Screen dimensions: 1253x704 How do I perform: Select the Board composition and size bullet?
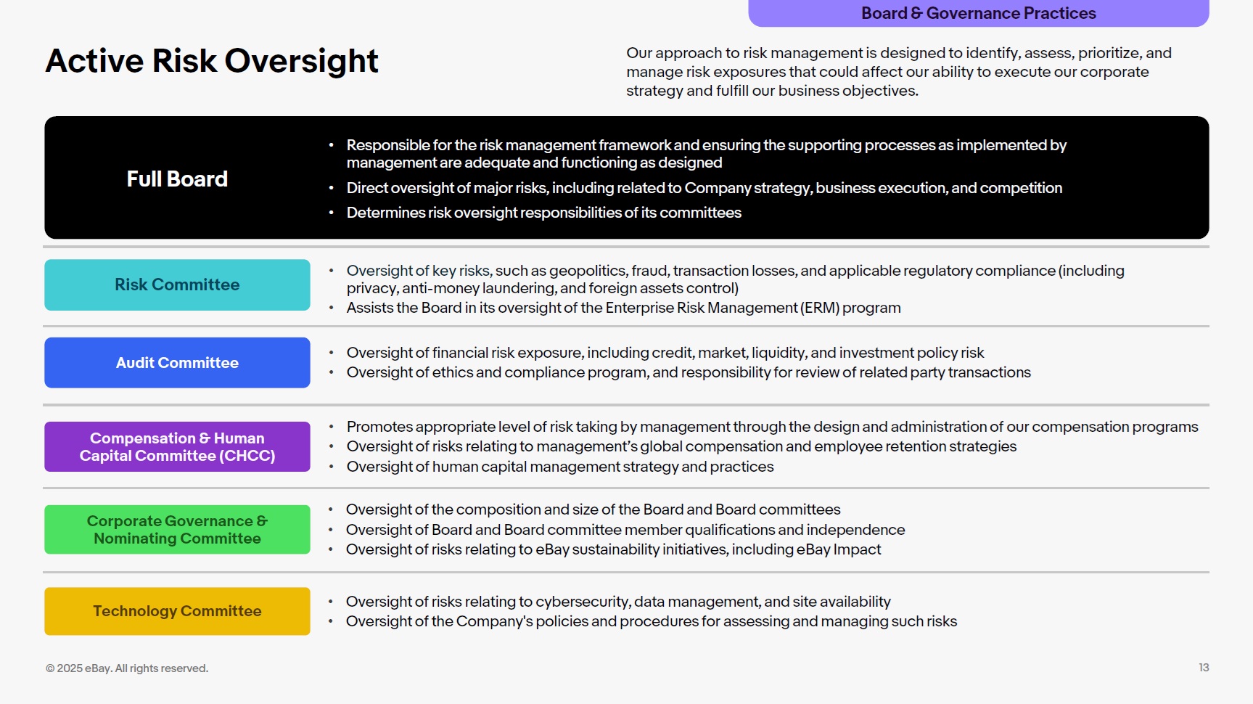593,509
